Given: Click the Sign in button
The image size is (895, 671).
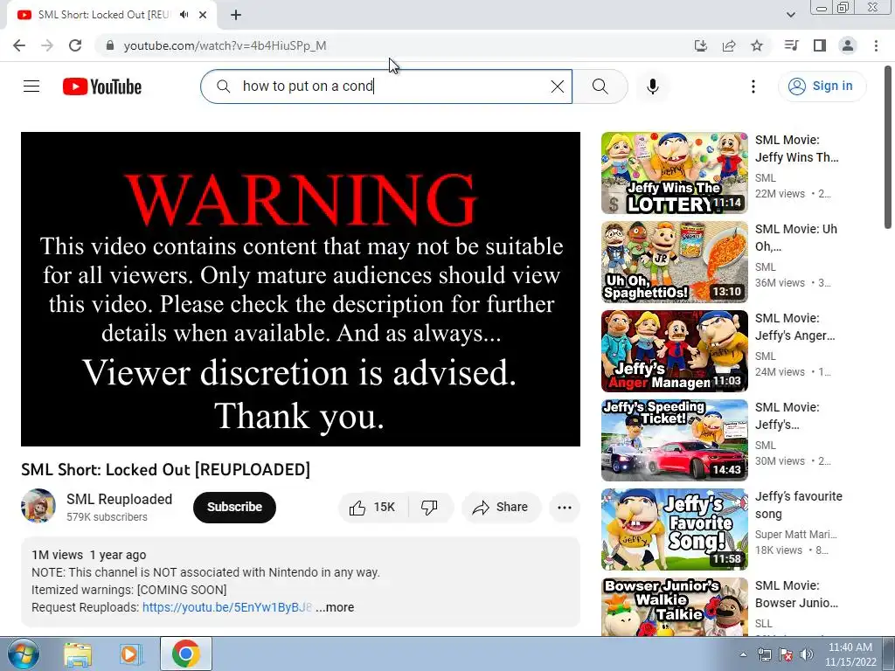Looking at the screenshot, I should point(822,86).
